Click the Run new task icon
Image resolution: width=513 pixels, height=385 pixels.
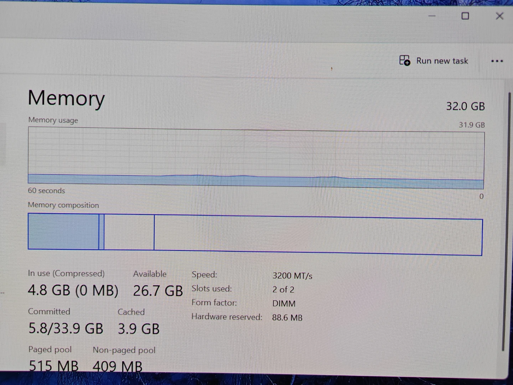405,60
